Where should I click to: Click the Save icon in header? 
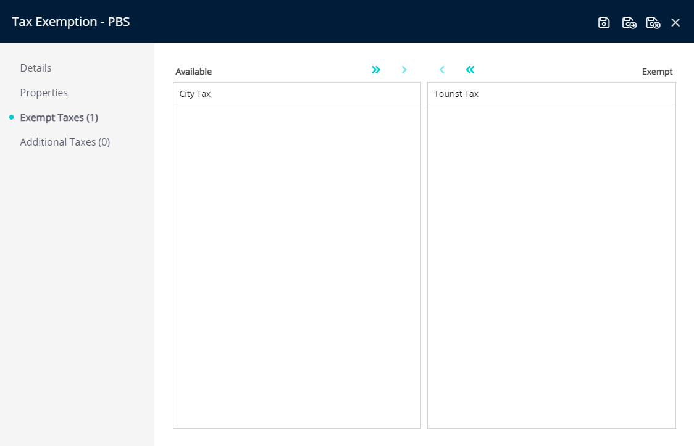point(604,23)
